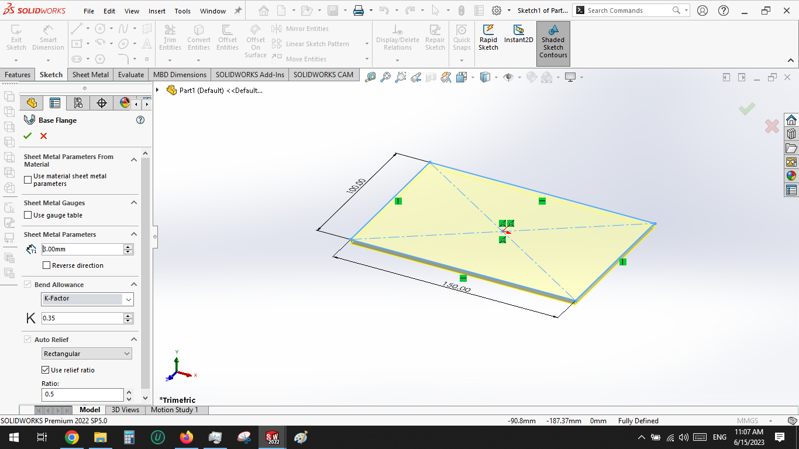Image resolution: width=799 pixels, height=449 pixels.
Task: Select the Zoom to Fit tool
Action: (x=385, y=77)
